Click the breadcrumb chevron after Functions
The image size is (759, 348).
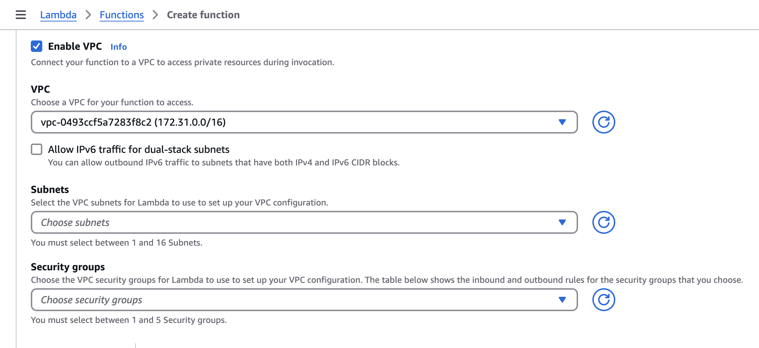point(155,15)
